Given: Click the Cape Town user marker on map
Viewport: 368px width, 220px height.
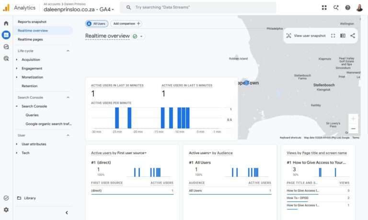Looking at the screenshot, I should pyautogui.click(x=246, y=83).
